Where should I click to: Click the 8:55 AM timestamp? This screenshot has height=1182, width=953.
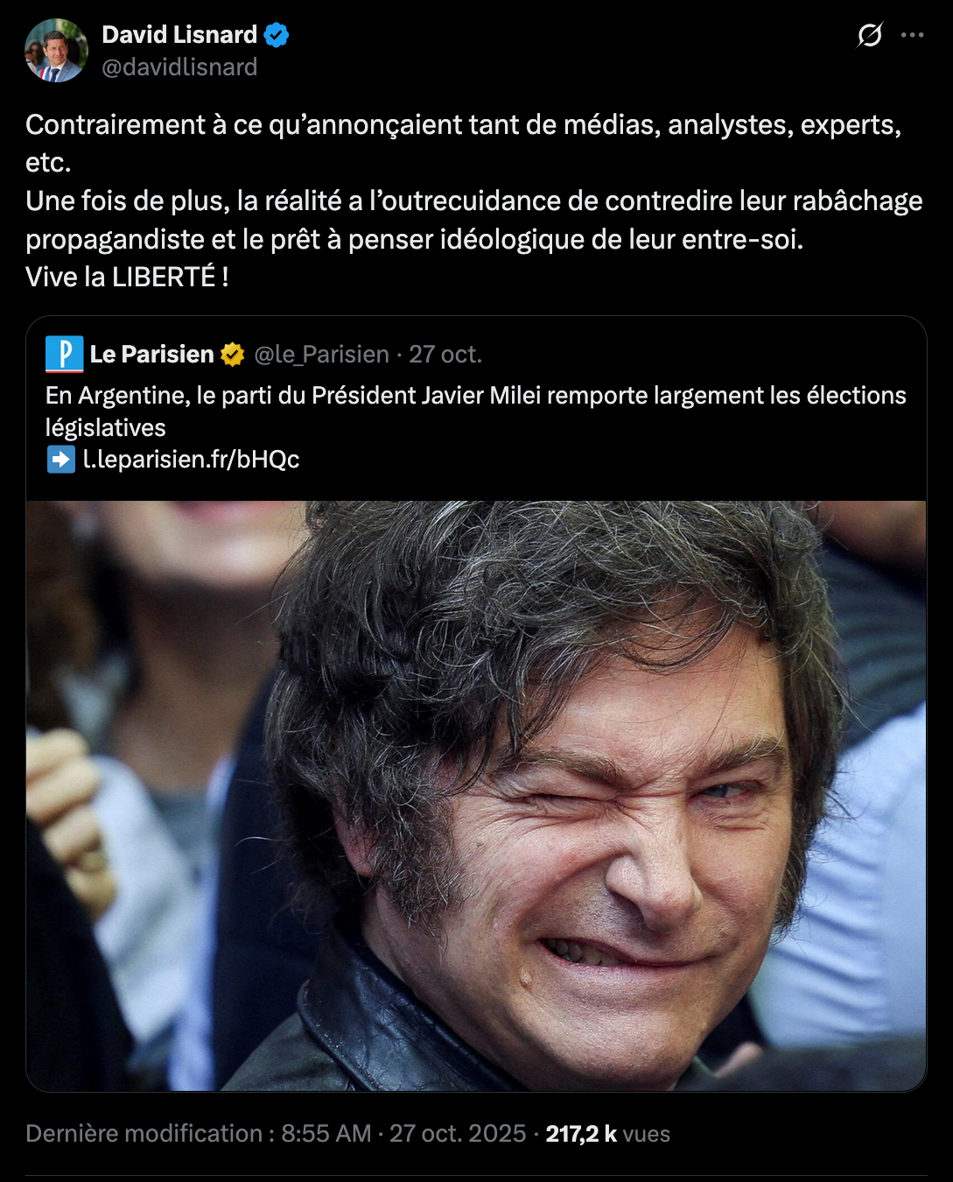(326, 1134)
